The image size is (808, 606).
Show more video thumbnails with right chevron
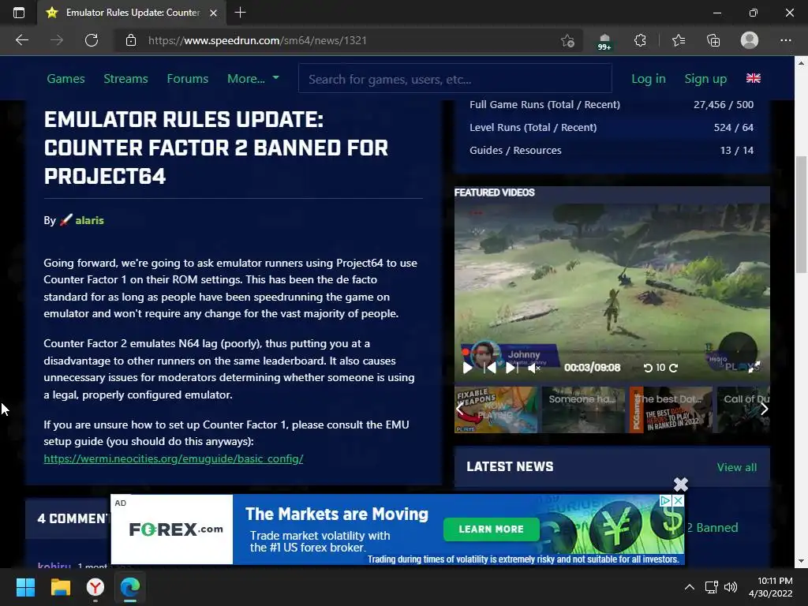764,410
